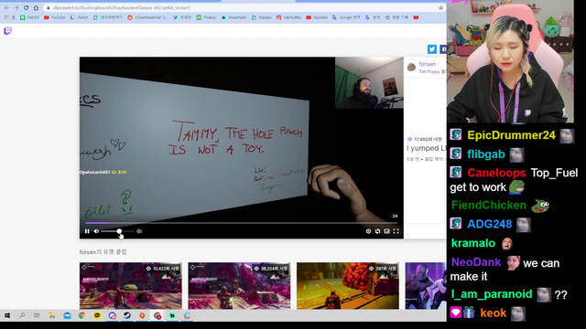
Task: Open clip player settings gear
Action: [x=368, y=231]
